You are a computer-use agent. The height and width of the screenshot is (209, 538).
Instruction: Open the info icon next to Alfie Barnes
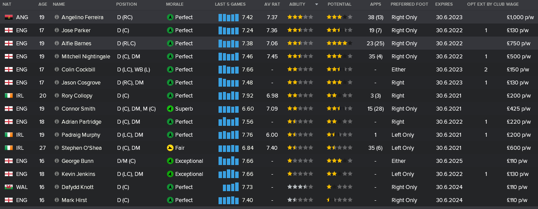click(57, 44)
